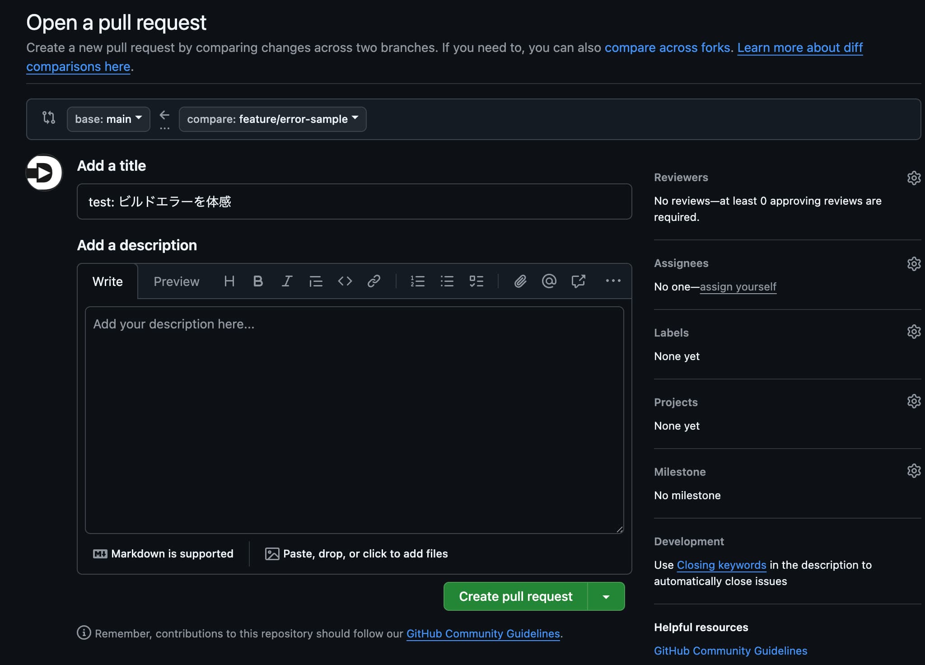This screenshot has height=665, width=925.
Task: Mention a user with the @ icon
Action: tap(549, 281)
